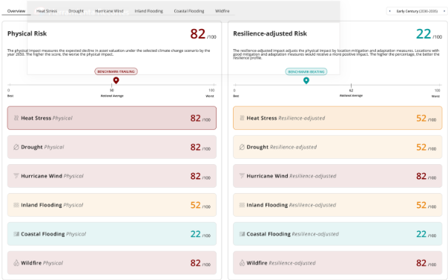The width and height of the screenshot is (448, 280).
Task: Click the Drought Physical leaf icon
Action: (x=16, y=147)
